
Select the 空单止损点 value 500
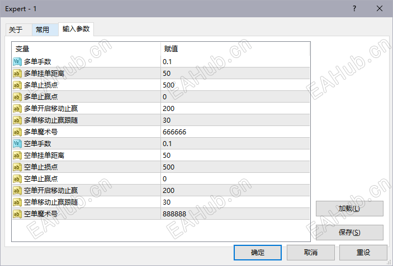click(168, 167)
